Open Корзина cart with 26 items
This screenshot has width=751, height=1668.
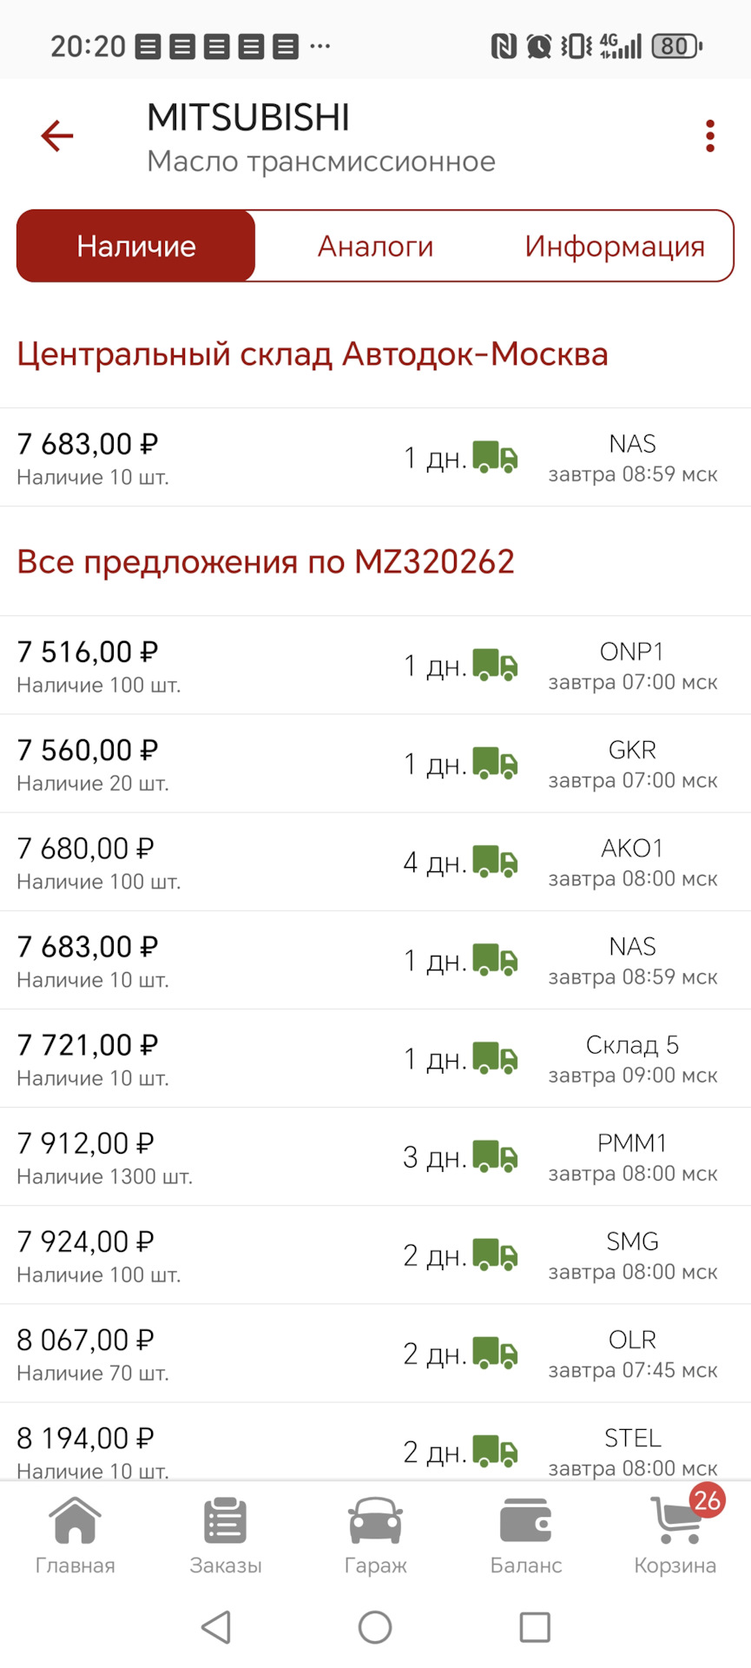(x=675, y=1536)
